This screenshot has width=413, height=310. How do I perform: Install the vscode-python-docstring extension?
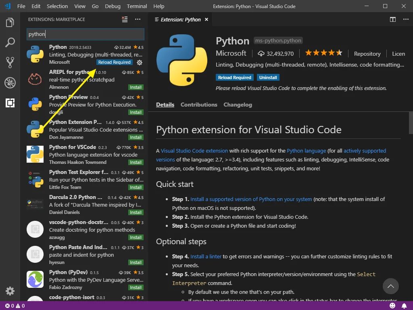(x=136, y=237)
